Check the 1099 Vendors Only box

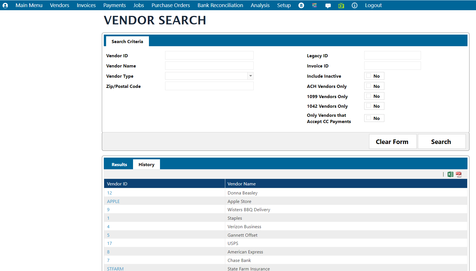368,96
